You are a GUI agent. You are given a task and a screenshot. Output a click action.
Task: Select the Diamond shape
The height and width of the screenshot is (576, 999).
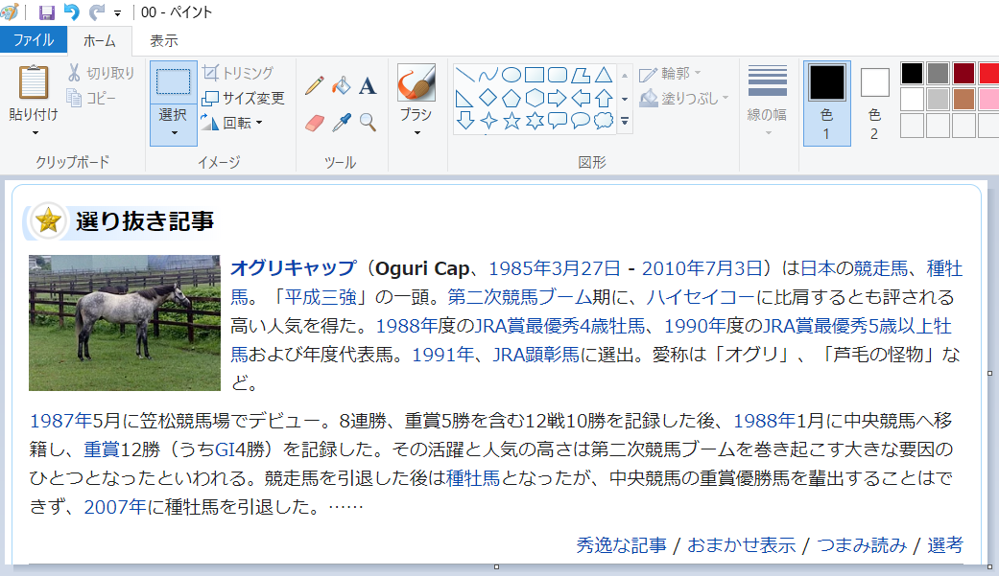(488, 98)
